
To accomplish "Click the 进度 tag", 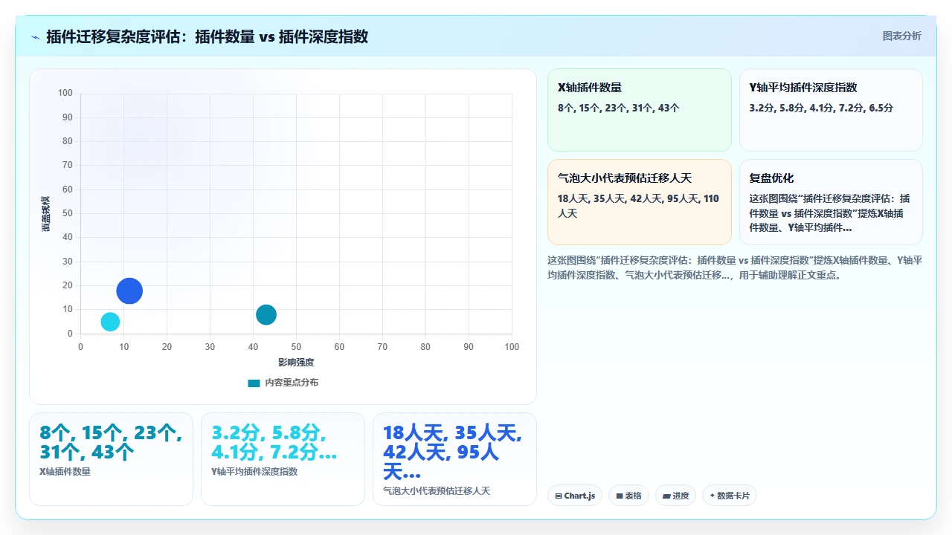I will pyautogui.click(x=675, y=496).
